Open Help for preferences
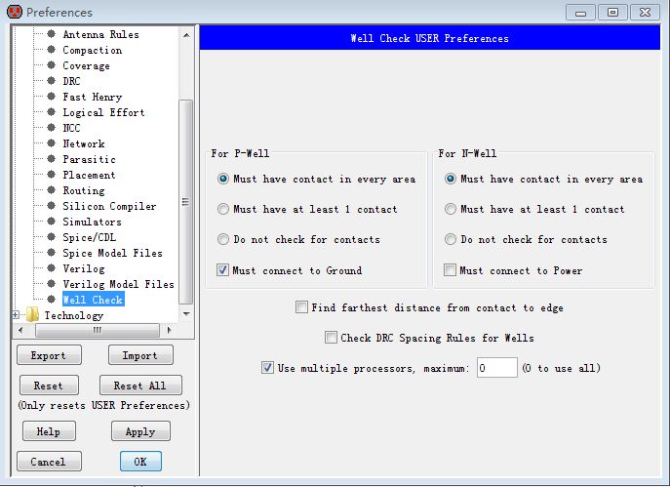This screenshot has height=487, width=670. click(49, 431)
